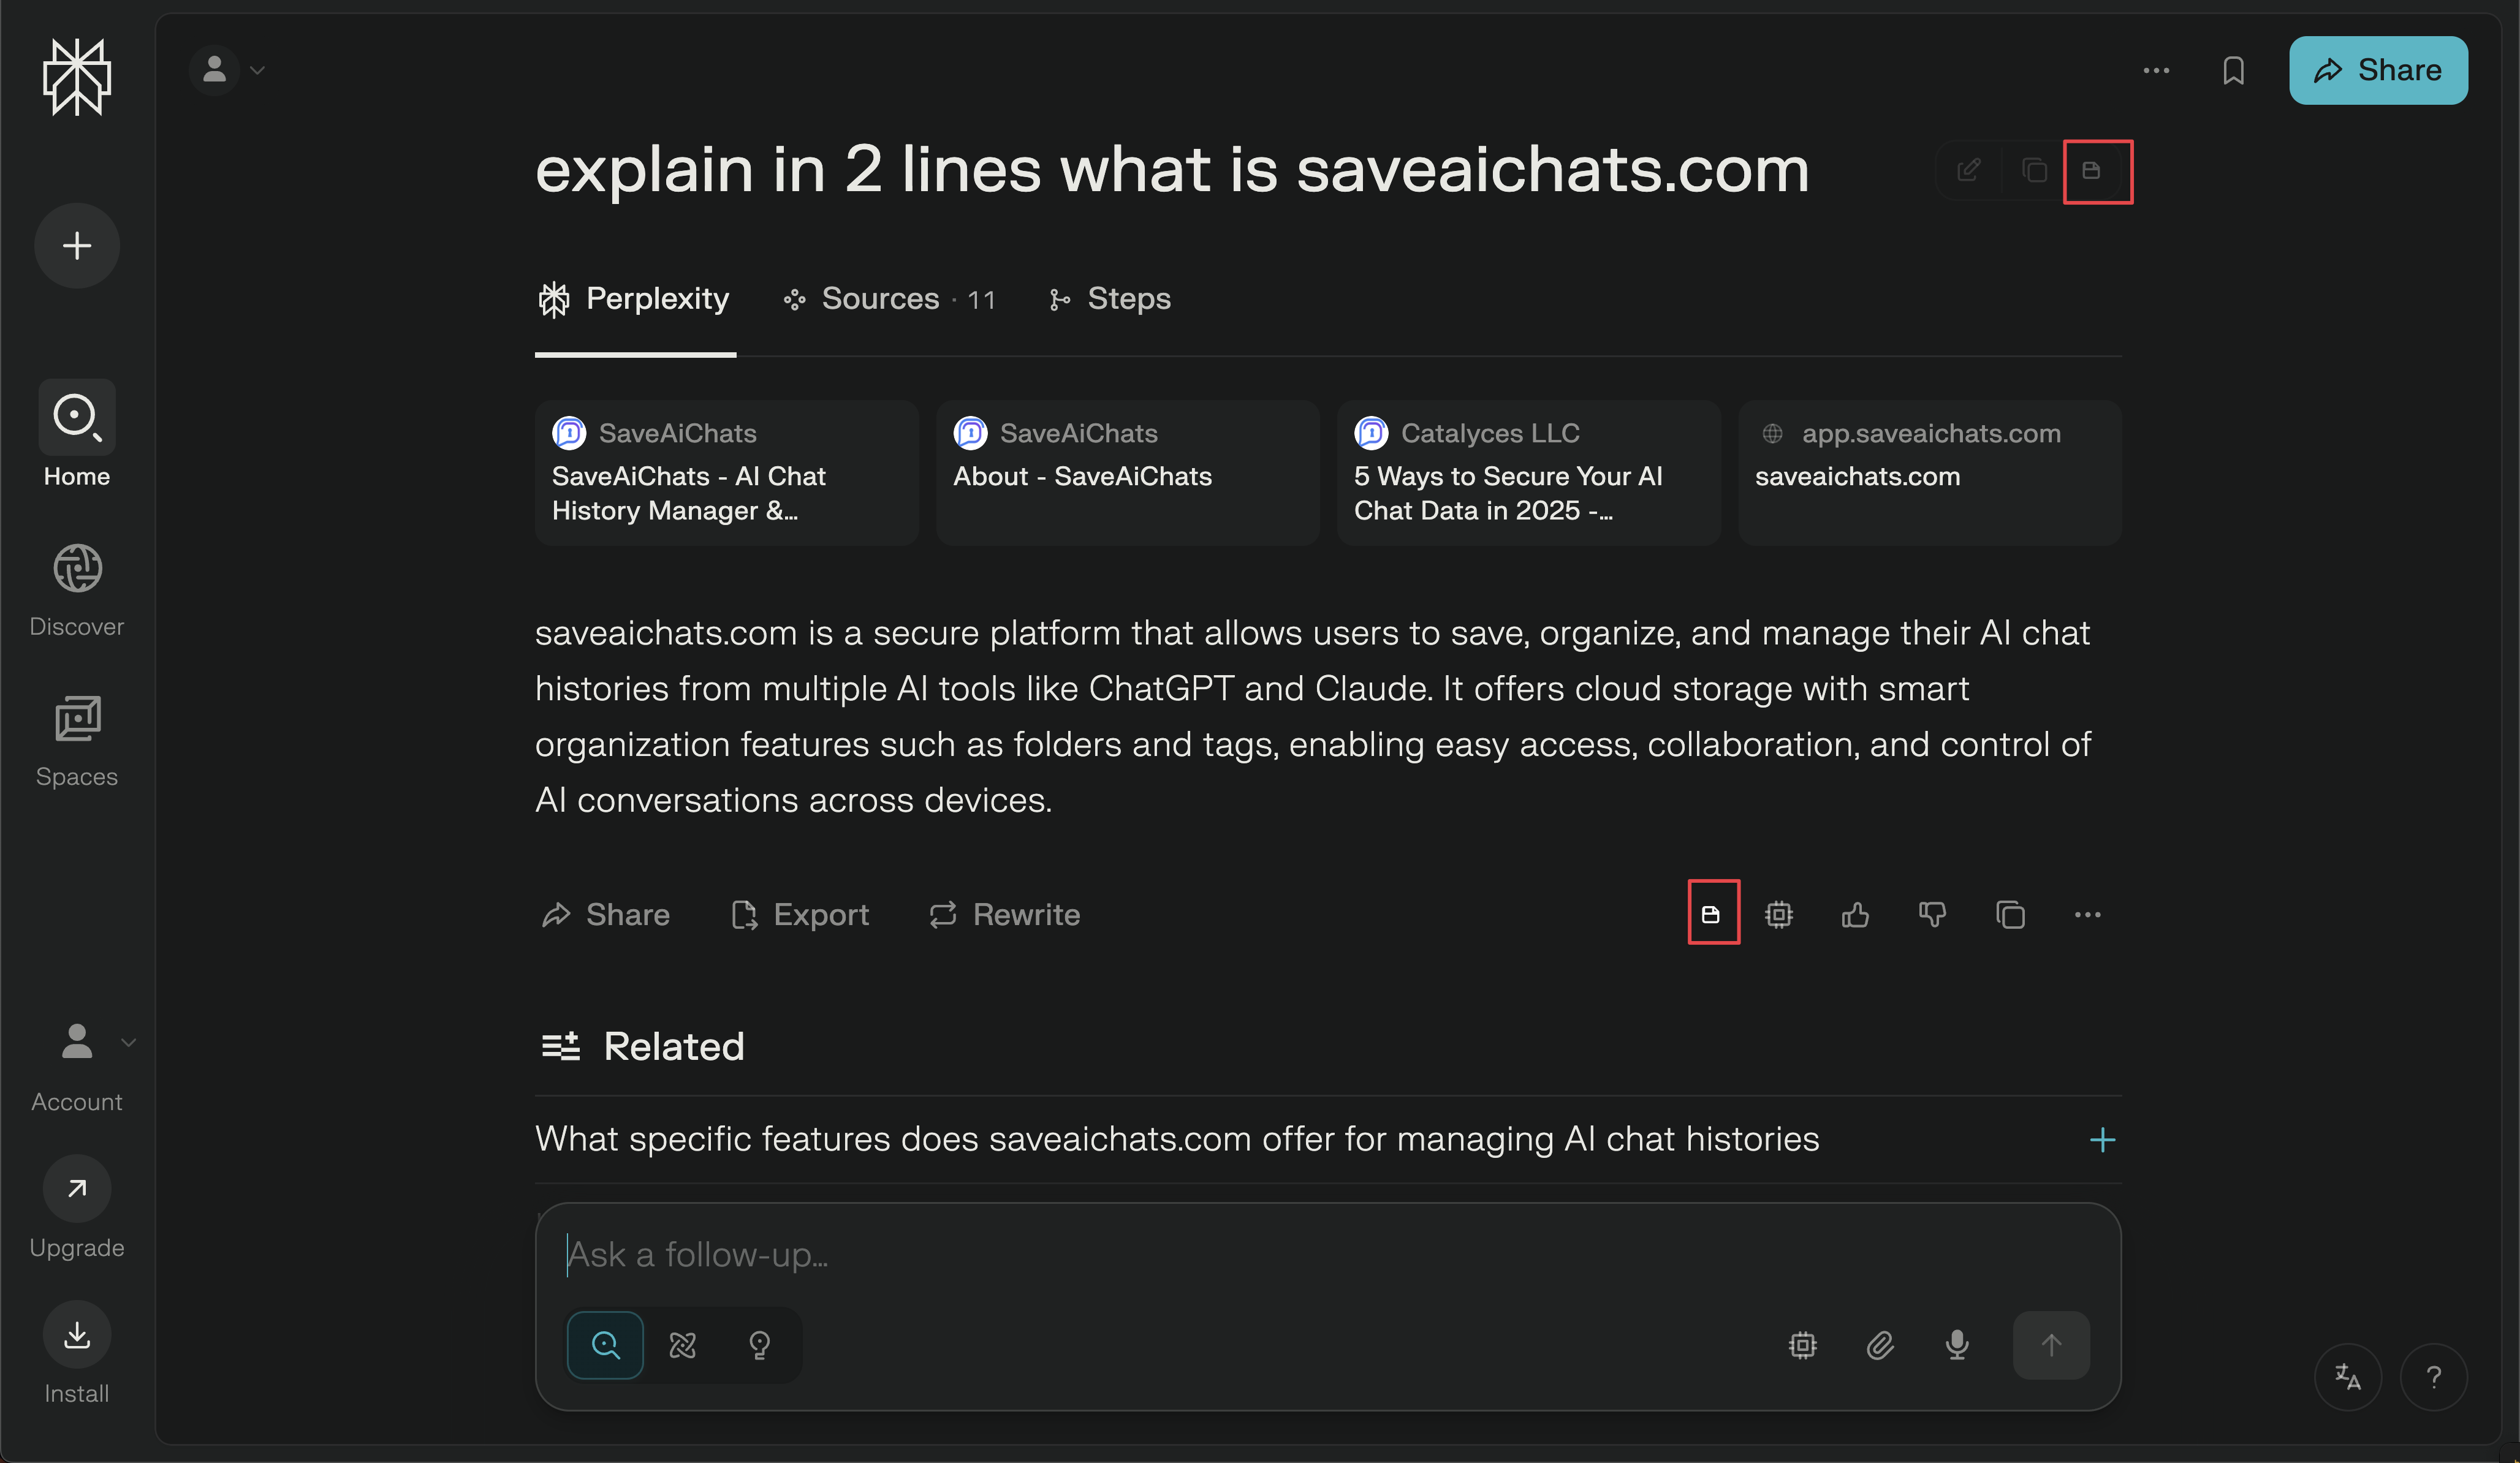Dislike the answer with the thumbs down

[1933, 915]
